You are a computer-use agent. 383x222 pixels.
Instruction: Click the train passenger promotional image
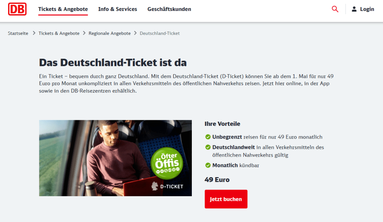[x=115, y=158]
